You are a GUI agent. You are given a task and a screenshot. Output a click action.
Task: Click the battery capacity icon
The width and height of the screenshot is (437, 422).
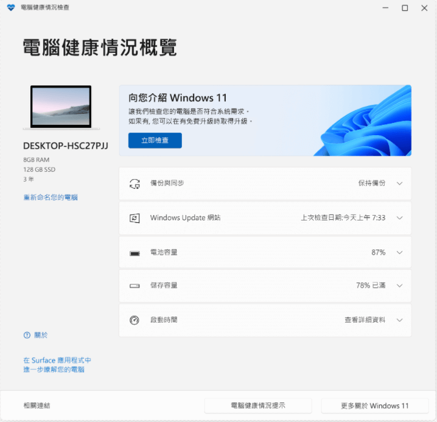coord(135,253)
